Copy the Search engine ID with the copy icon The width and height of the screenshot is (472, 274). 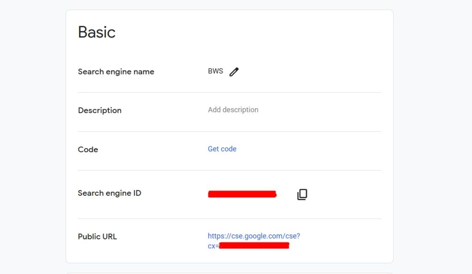(x=301, y=195)
